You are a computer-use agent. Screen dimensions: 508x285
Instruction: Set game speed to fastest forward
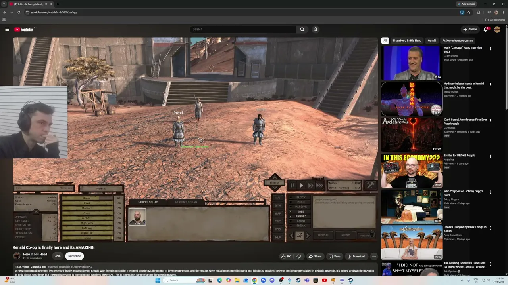pos(319,185)
